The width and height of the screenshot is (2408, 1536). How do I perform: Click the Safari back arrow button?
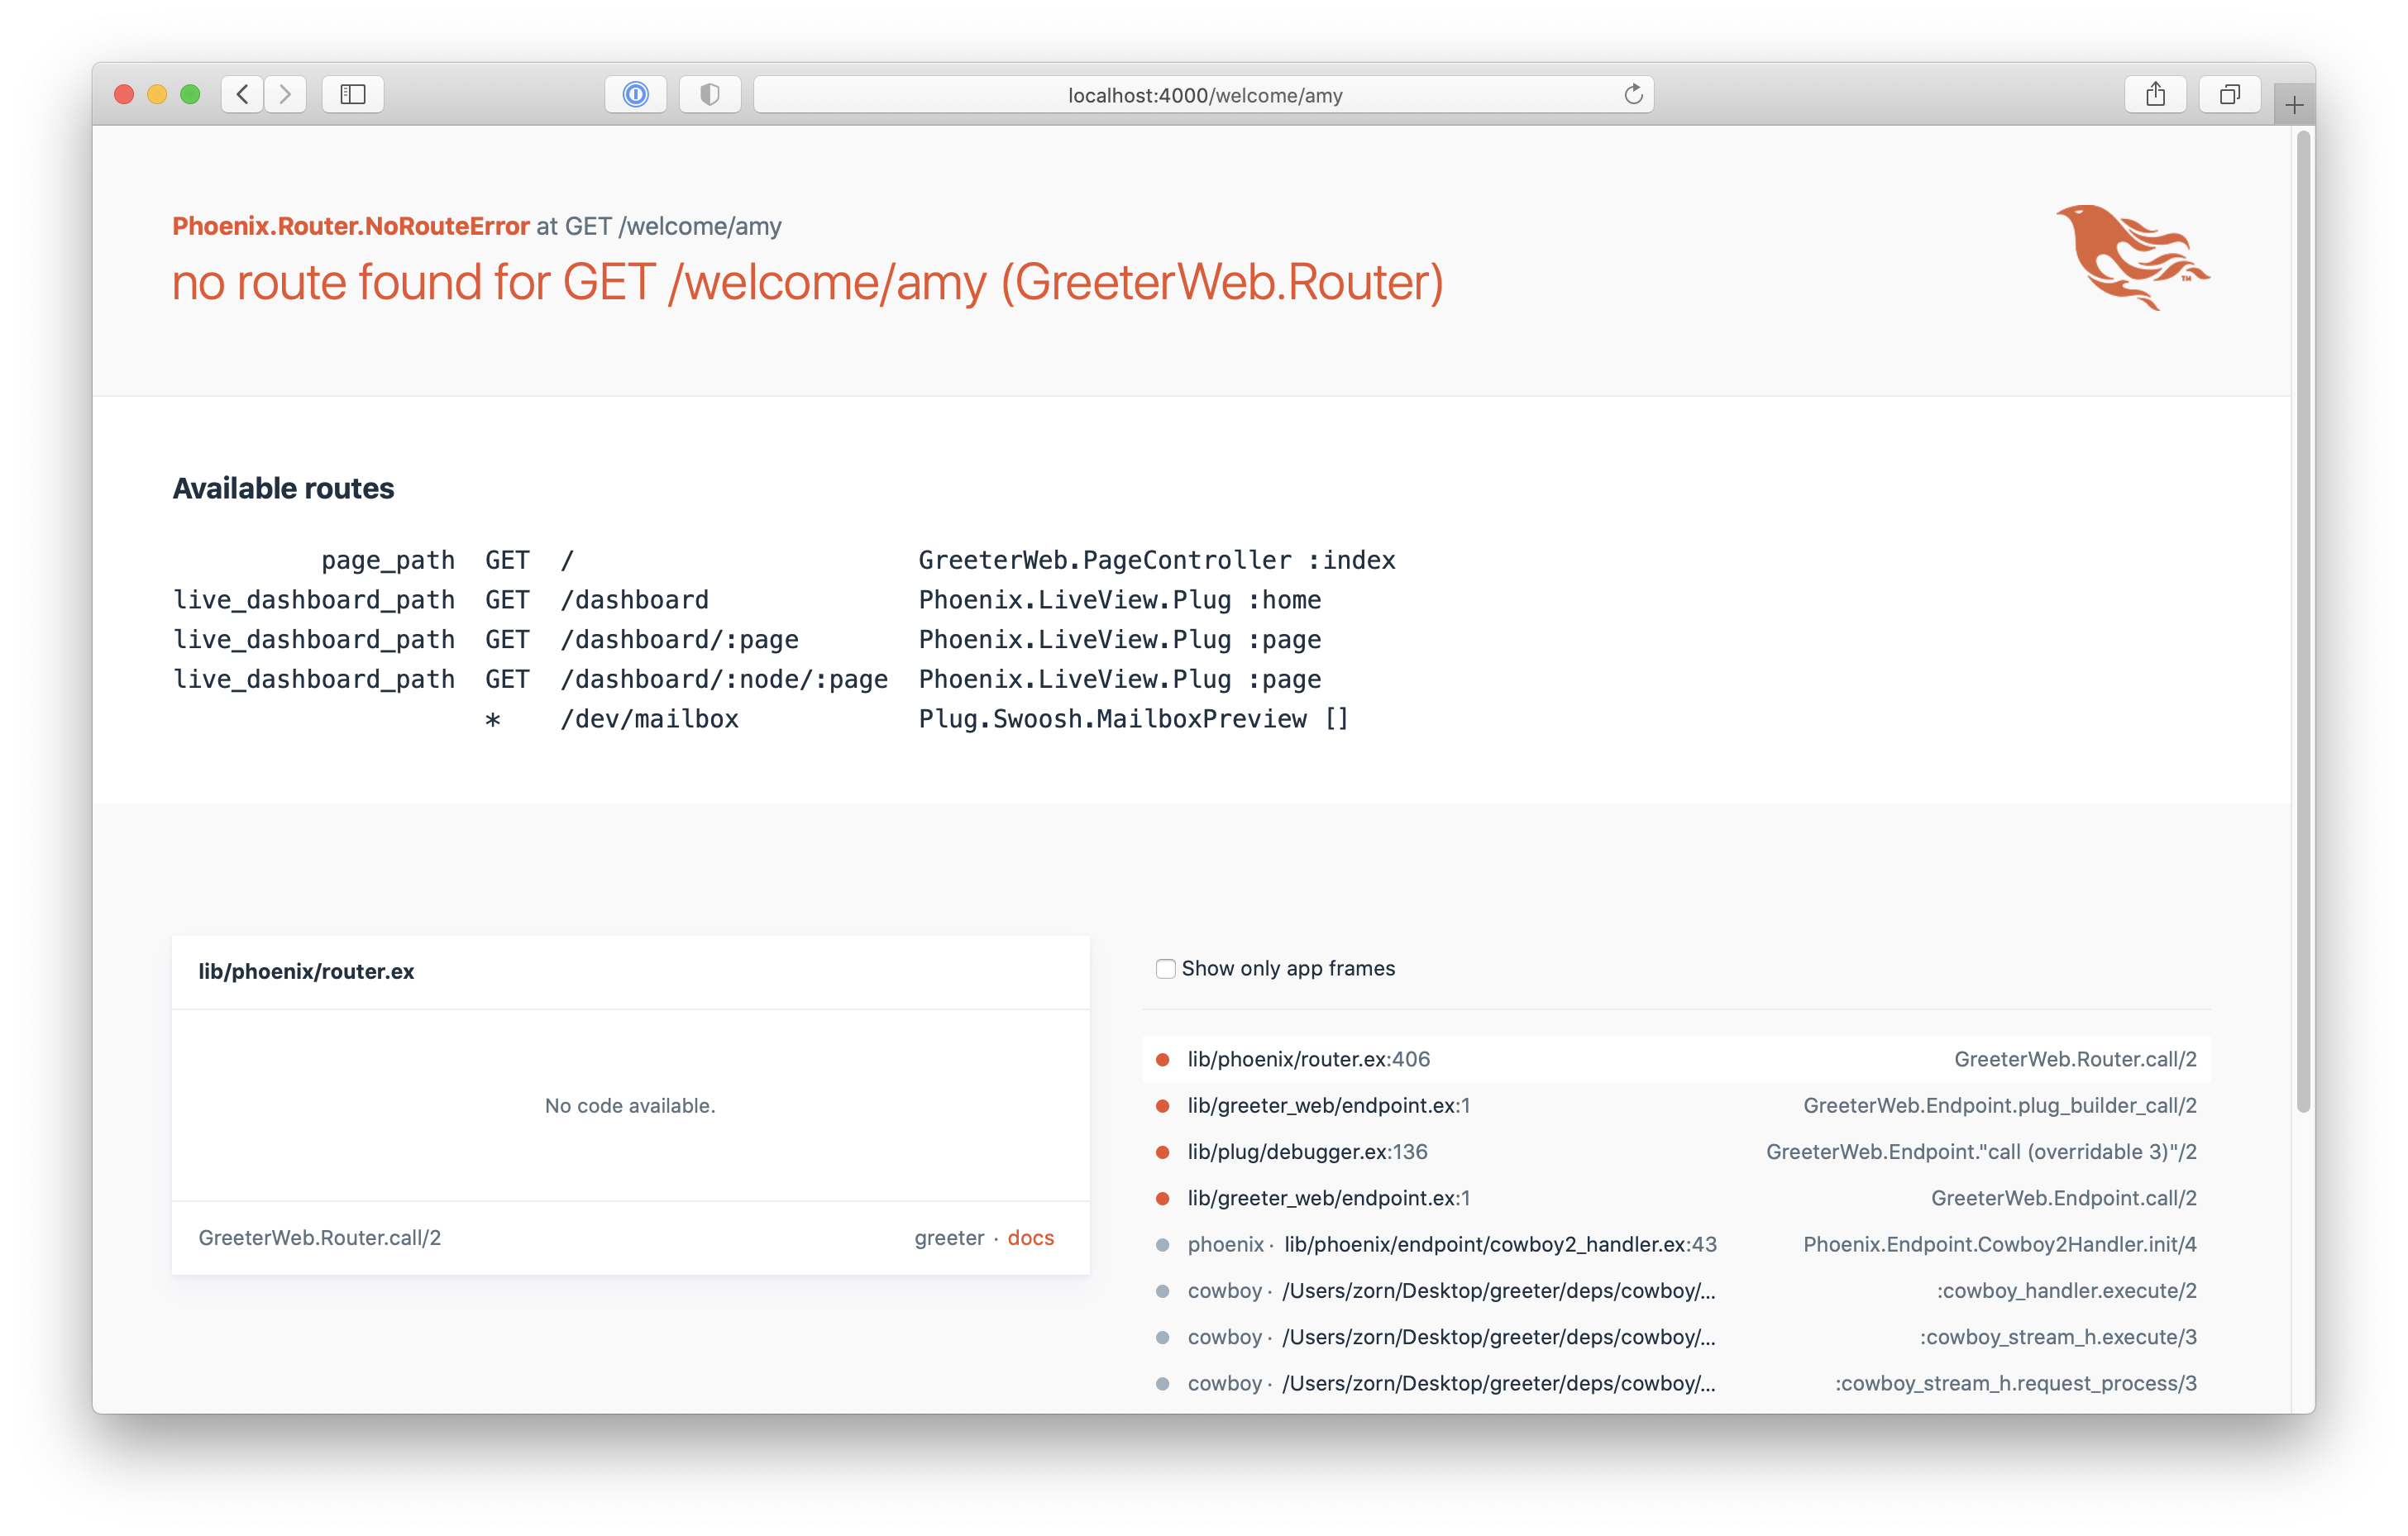click(x=242, y=95)
